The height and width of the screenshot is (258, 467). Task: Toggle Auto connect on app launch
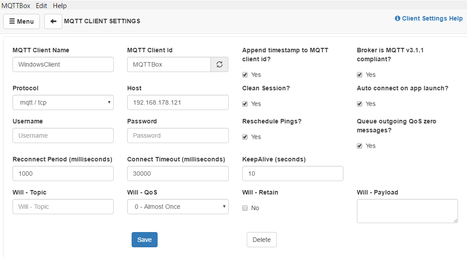pos(360,104)
